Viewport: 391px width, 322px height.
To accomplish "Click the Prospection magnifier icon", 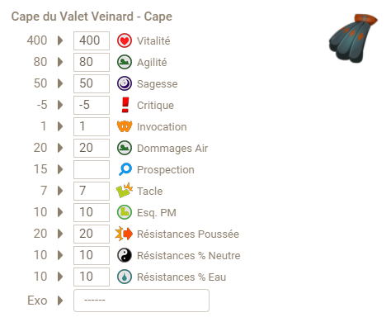I will 125,169.
